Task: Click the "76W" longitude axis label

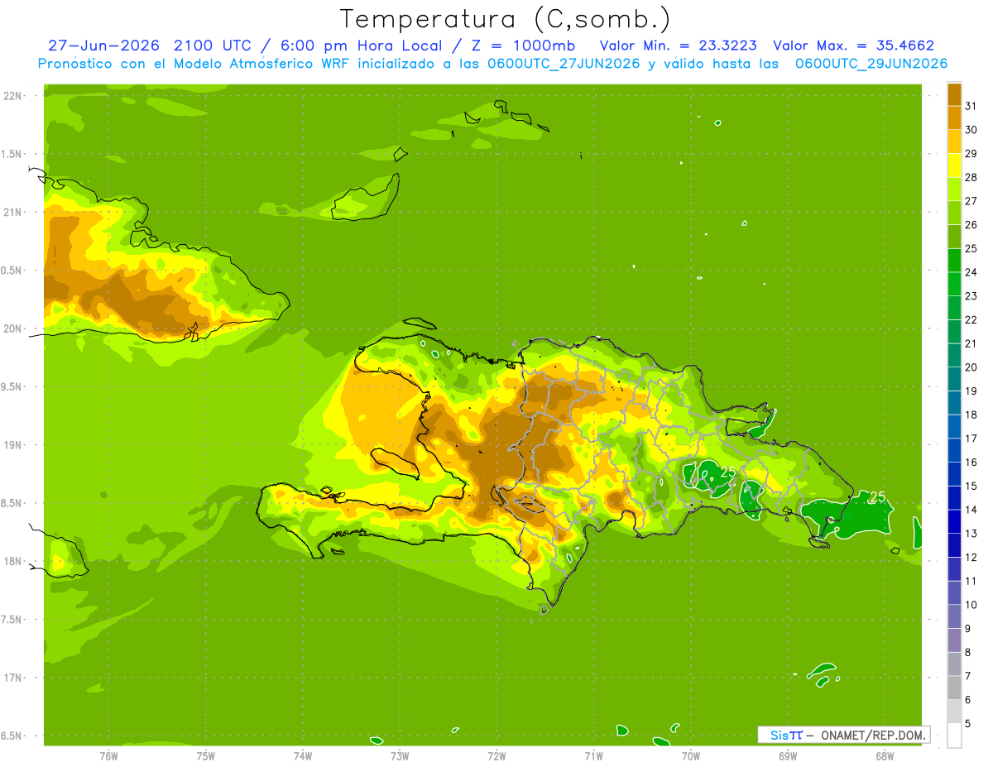Action: point(108,755)
